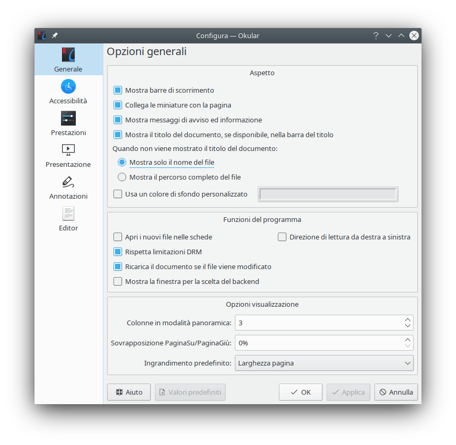456x445 pixels.
Task: Enable Apri i nuovi file nelle schede
Action: tap(118, 237)
